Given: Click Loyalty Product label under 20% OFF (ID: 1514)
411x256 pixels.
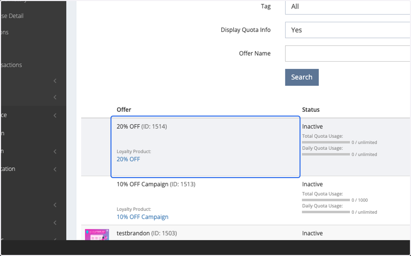Looking at the screenshot, I should pyautogui.click(x=134, y=151).
